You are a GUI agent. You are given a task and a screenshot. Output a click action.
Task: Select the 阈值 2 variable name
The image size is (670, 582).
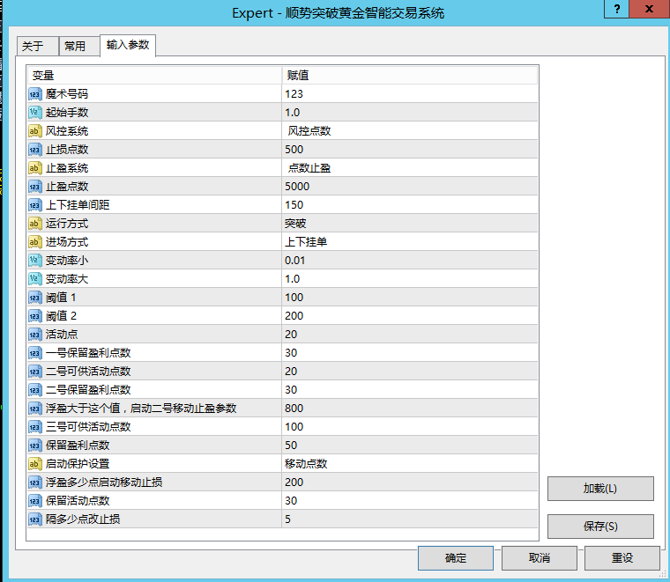[x=61, y=316]
